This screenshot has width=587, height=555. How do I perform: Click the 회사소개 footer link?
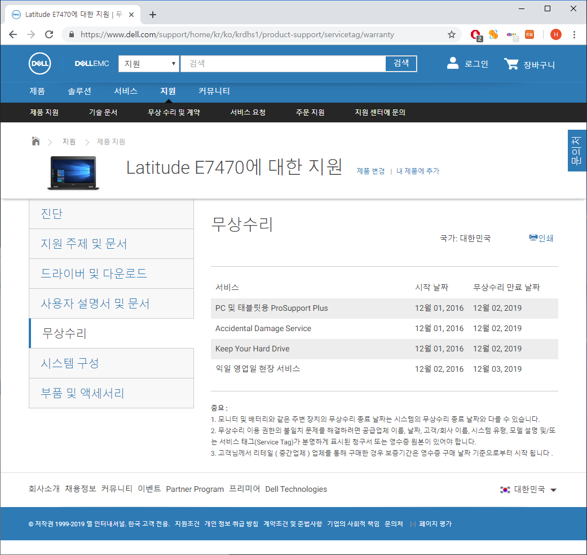[x=44, y=488]
